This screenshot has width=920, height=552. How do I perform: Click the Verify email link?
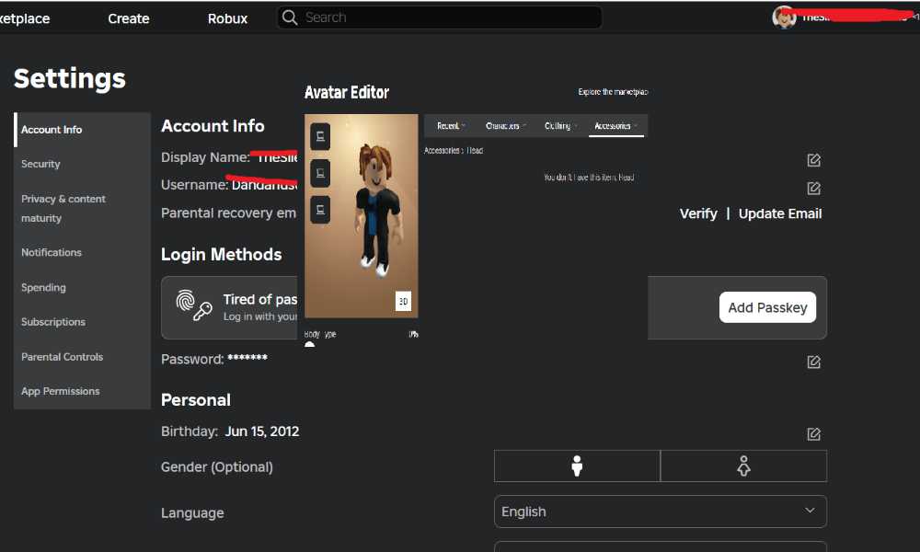tap(698, 213)
